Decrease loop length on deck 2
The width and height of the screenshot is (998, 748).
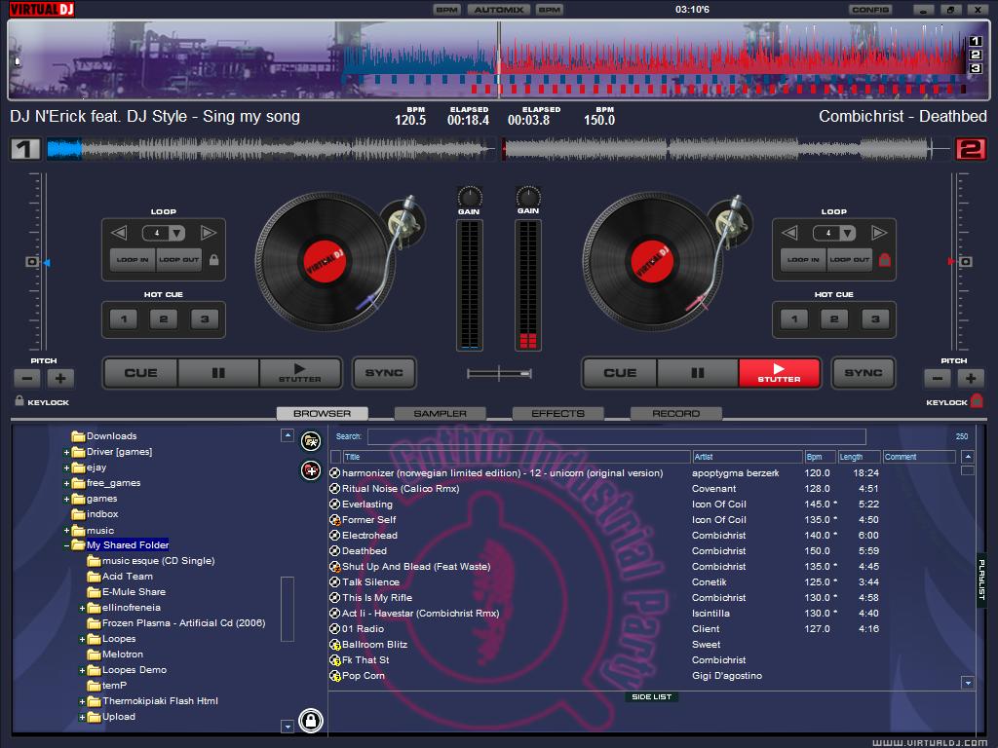(789, 233)
